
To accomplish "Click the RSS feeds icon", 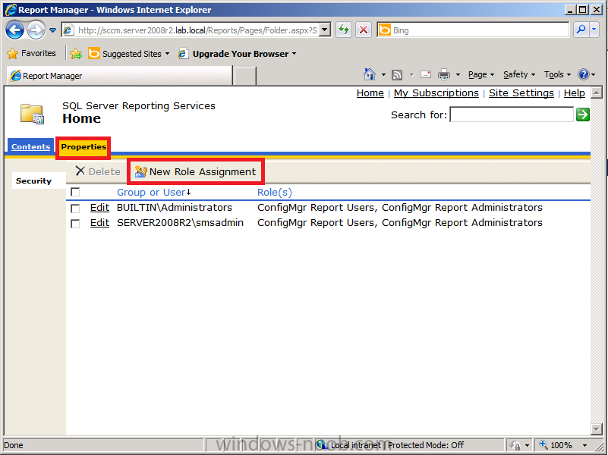I will coord(397,75).
